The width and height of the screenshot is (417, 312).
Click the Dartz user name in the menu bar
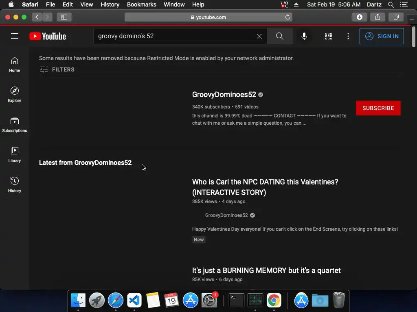pos(374,4)
